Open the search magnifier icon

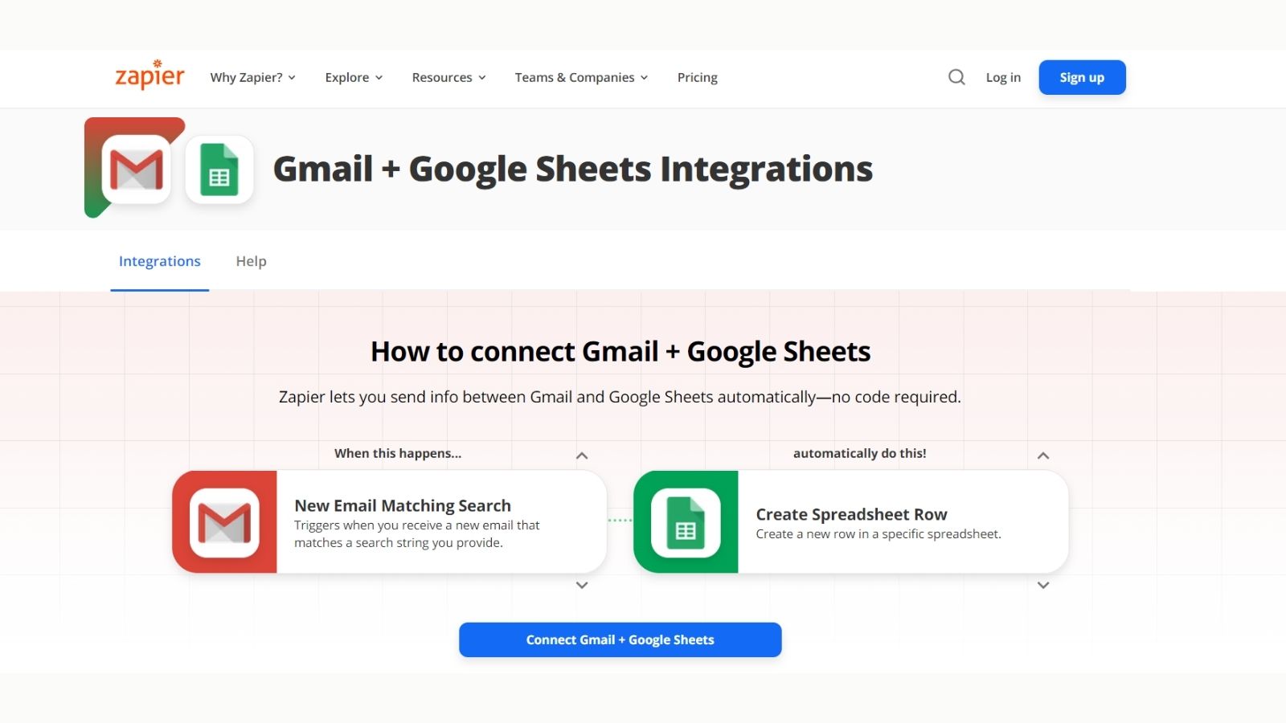956,77
